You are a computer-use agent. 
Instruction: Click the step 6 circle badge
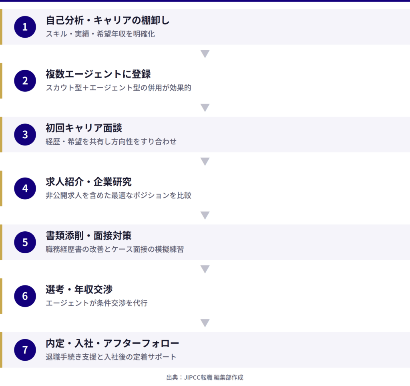pyautogui.click(x=25, y=296)
